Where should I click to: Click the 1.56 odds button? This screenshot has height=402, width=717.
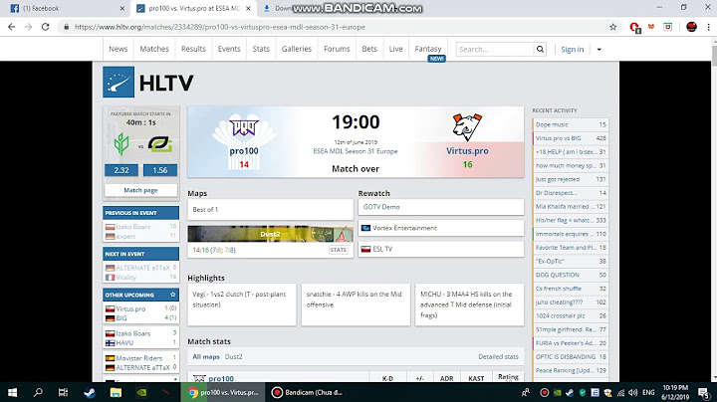tap(160, 170)
